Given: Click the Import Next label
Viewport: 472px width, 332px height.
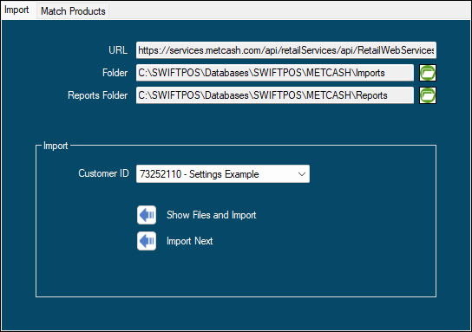Looking at the screenshot, I should (190, 241).
